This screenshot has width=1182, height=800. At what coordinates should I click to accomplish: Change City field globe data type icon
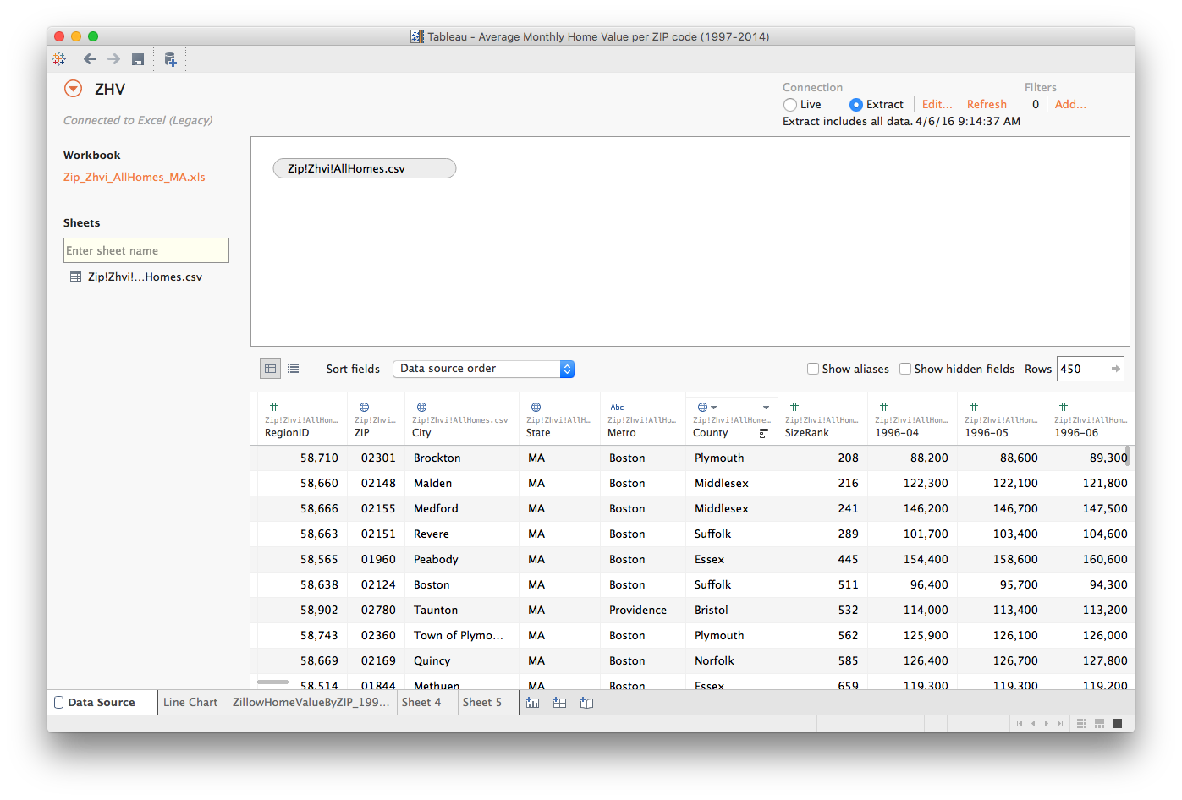tap(421, 407)
